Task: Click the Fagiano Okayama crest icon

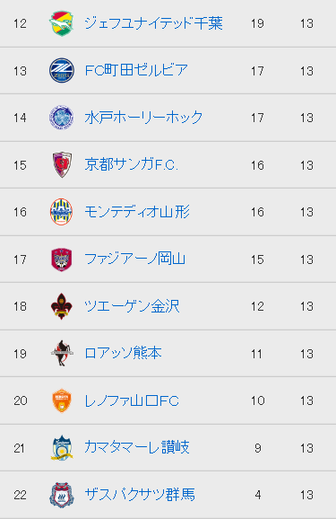Action: [x=62, y=259]
